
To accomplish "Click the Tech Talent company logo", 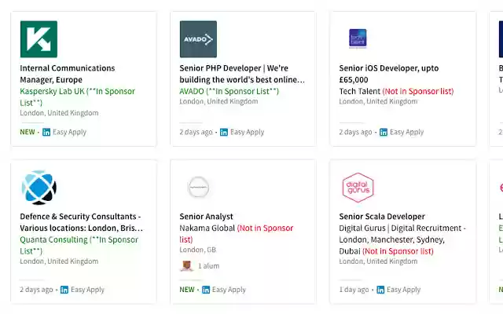I will tap(358, 39).
